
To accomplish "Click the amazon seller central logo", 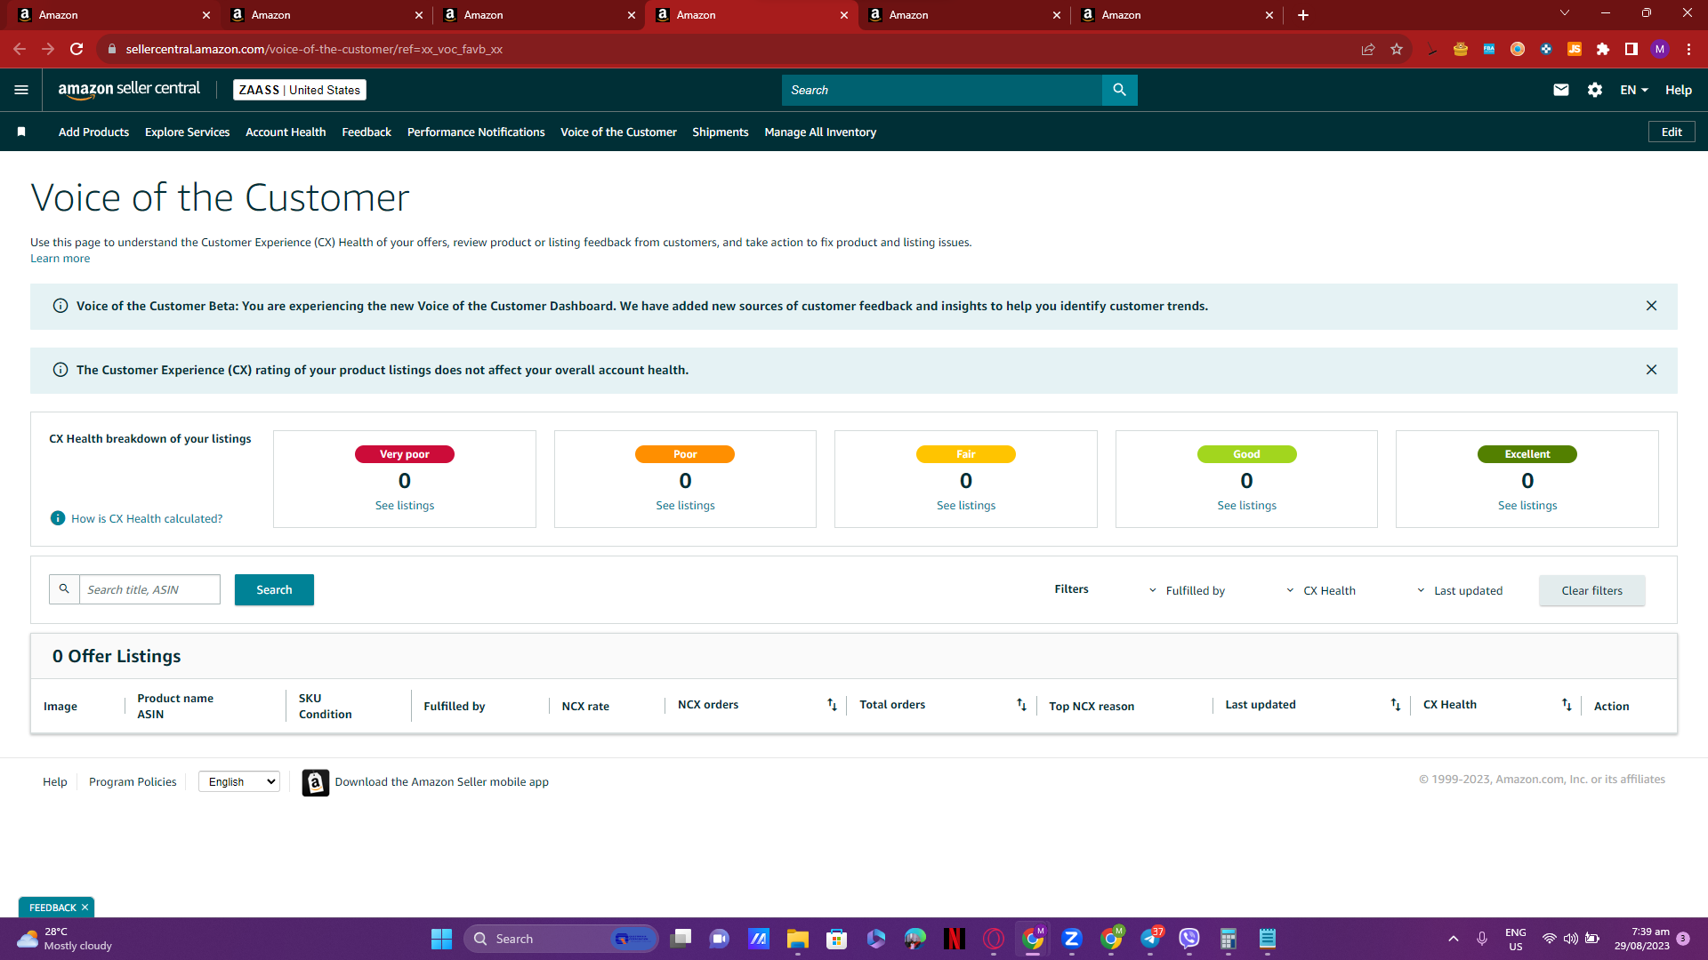I will click(129, 90).
